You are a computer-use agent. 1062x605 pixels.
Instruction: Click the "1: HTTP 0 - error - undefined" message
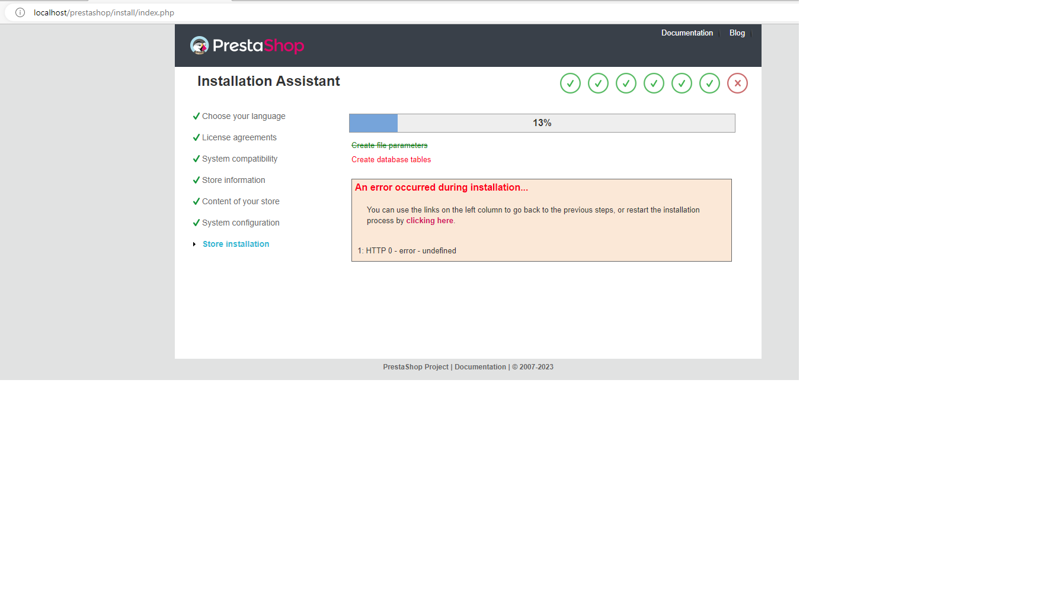click(407, 251)
